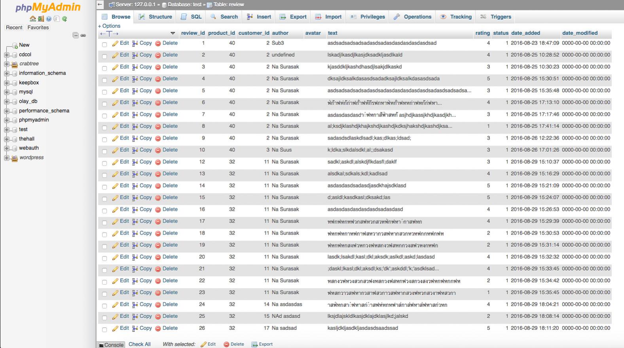Sort by the rating column header

(x=482, y=33)
